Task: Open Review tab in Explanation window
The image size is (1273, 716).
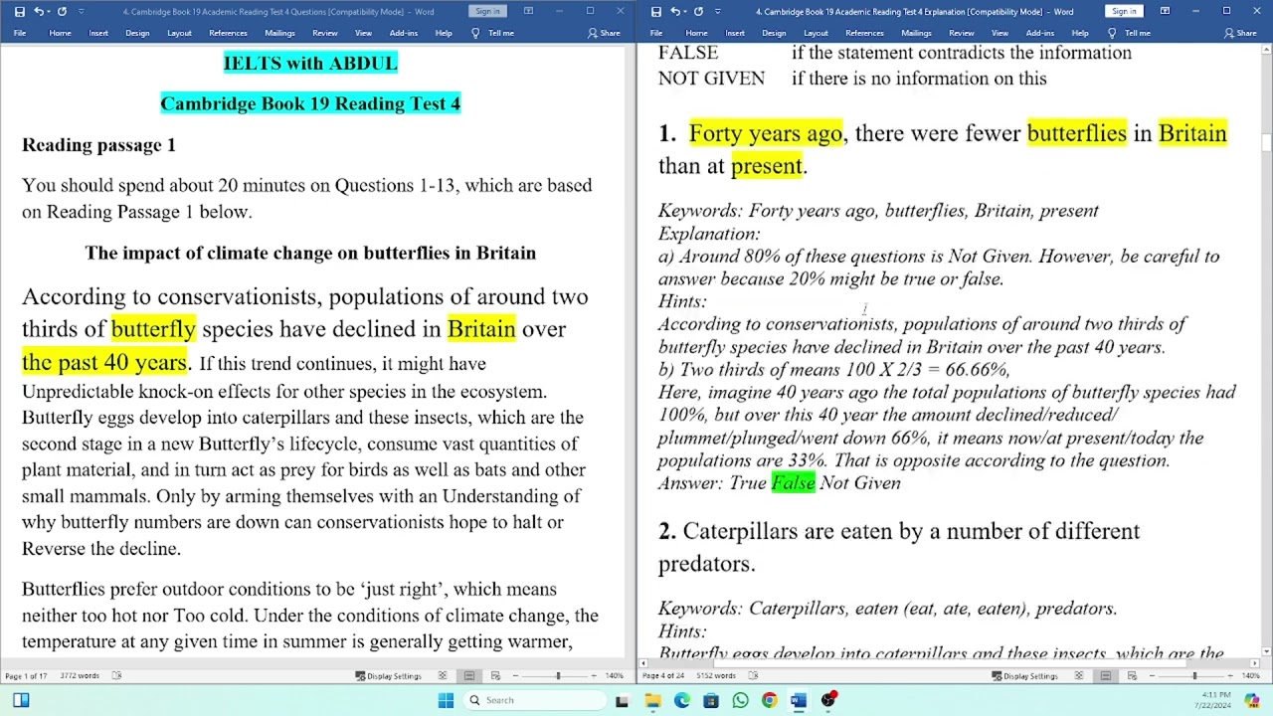Action: point(962,33)
